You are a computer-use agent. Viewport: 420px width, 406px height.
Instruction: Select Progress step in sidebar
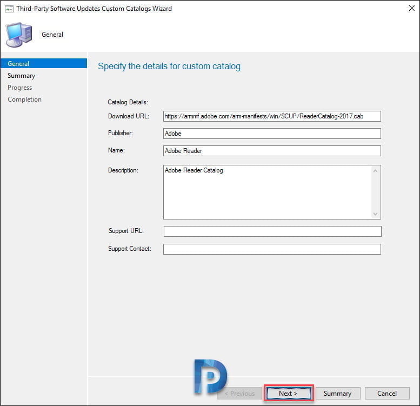click(x=20, y=88)
